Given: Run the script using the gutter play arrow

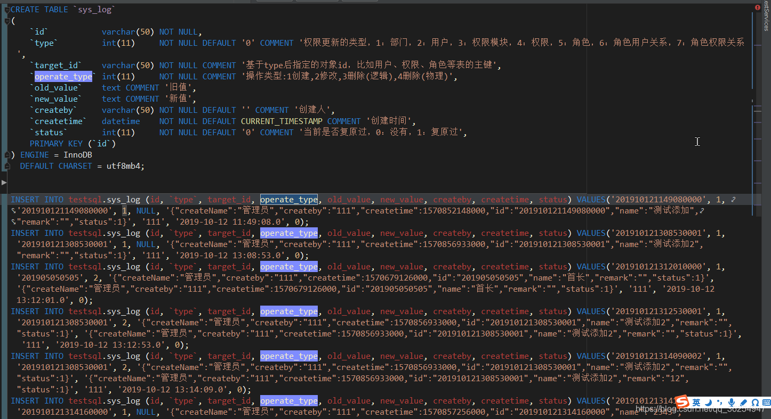Looking at the screenshot, I should tap(4, 184).
